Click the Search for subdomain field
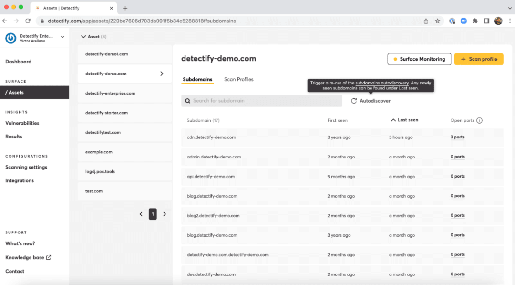 (x=261, y=101)
